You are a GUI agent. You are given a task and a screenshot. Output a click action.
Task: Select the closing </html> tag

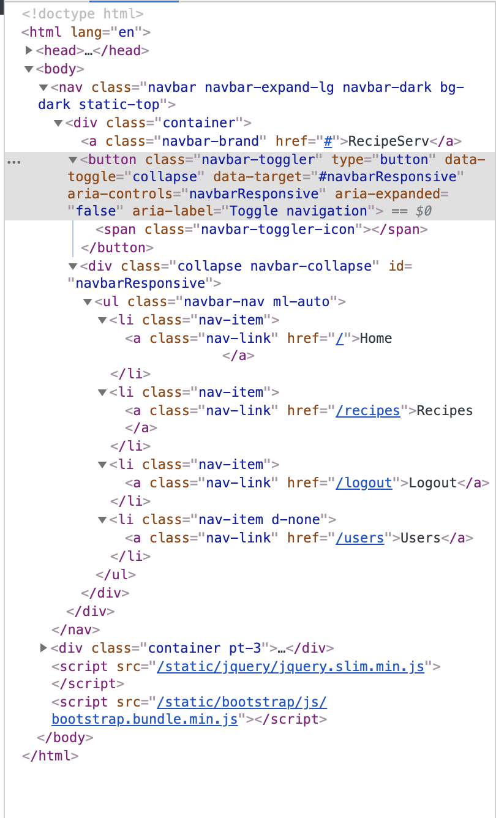pyautogui.click(x=50, y=756)
